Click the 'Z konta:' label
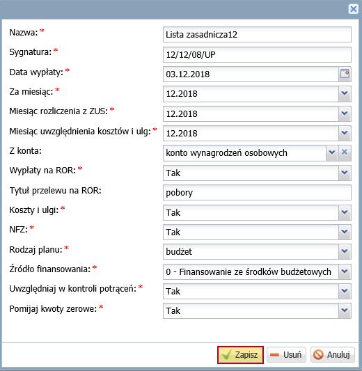Image resolution: width=362 pixels, height=371 pixels. [25, 151]
